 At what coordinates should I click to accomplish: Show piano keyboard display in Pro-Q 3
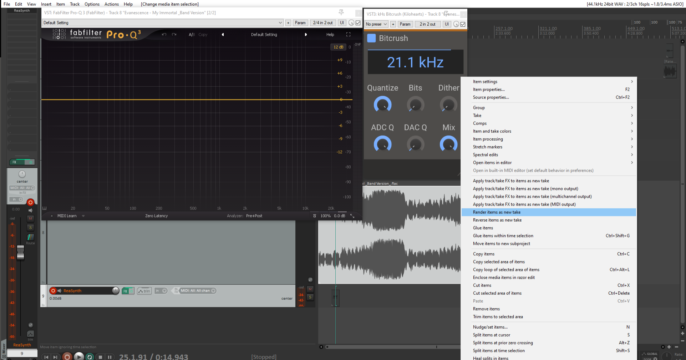pos(45,208)
